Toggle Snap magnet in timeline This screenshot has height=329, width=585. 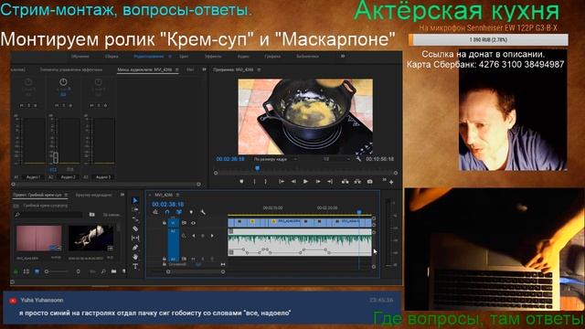(x=167, y=212)
